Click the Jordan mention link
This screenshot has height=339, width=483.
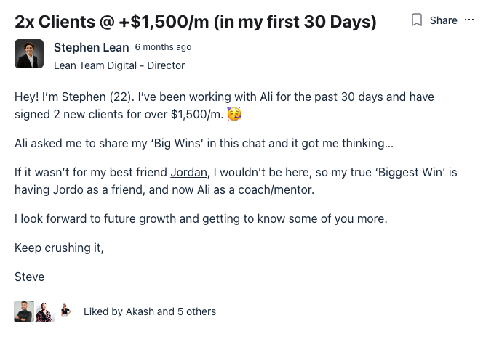[188, 173]
